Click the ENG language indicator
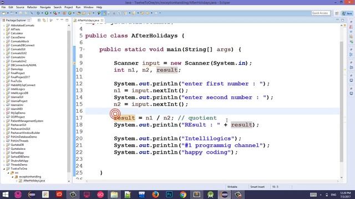 point(333,195)
